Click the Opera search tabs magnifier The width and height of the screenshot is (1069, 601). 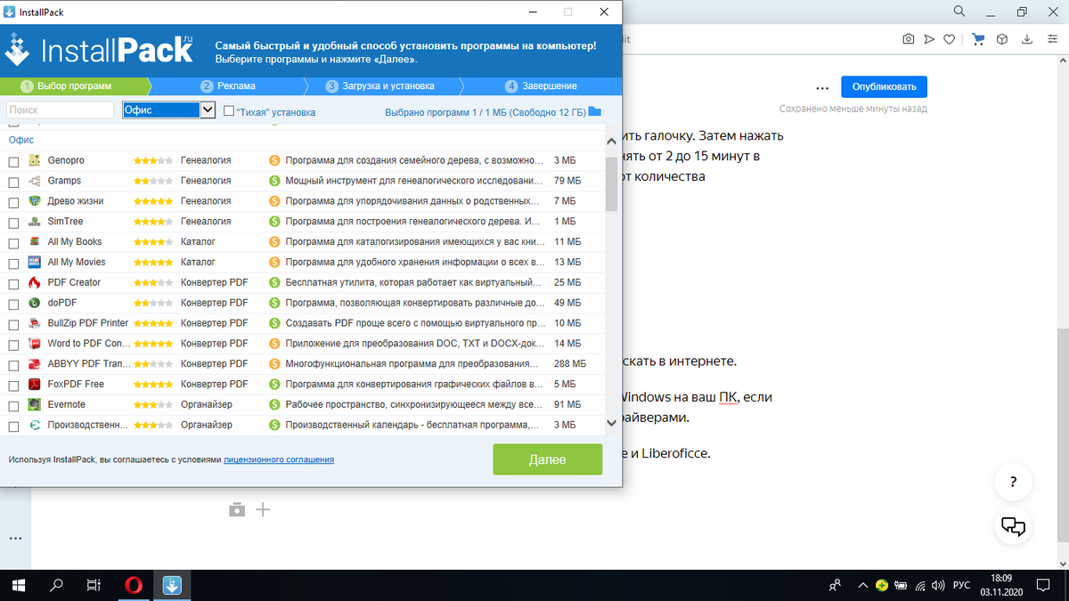959,12
